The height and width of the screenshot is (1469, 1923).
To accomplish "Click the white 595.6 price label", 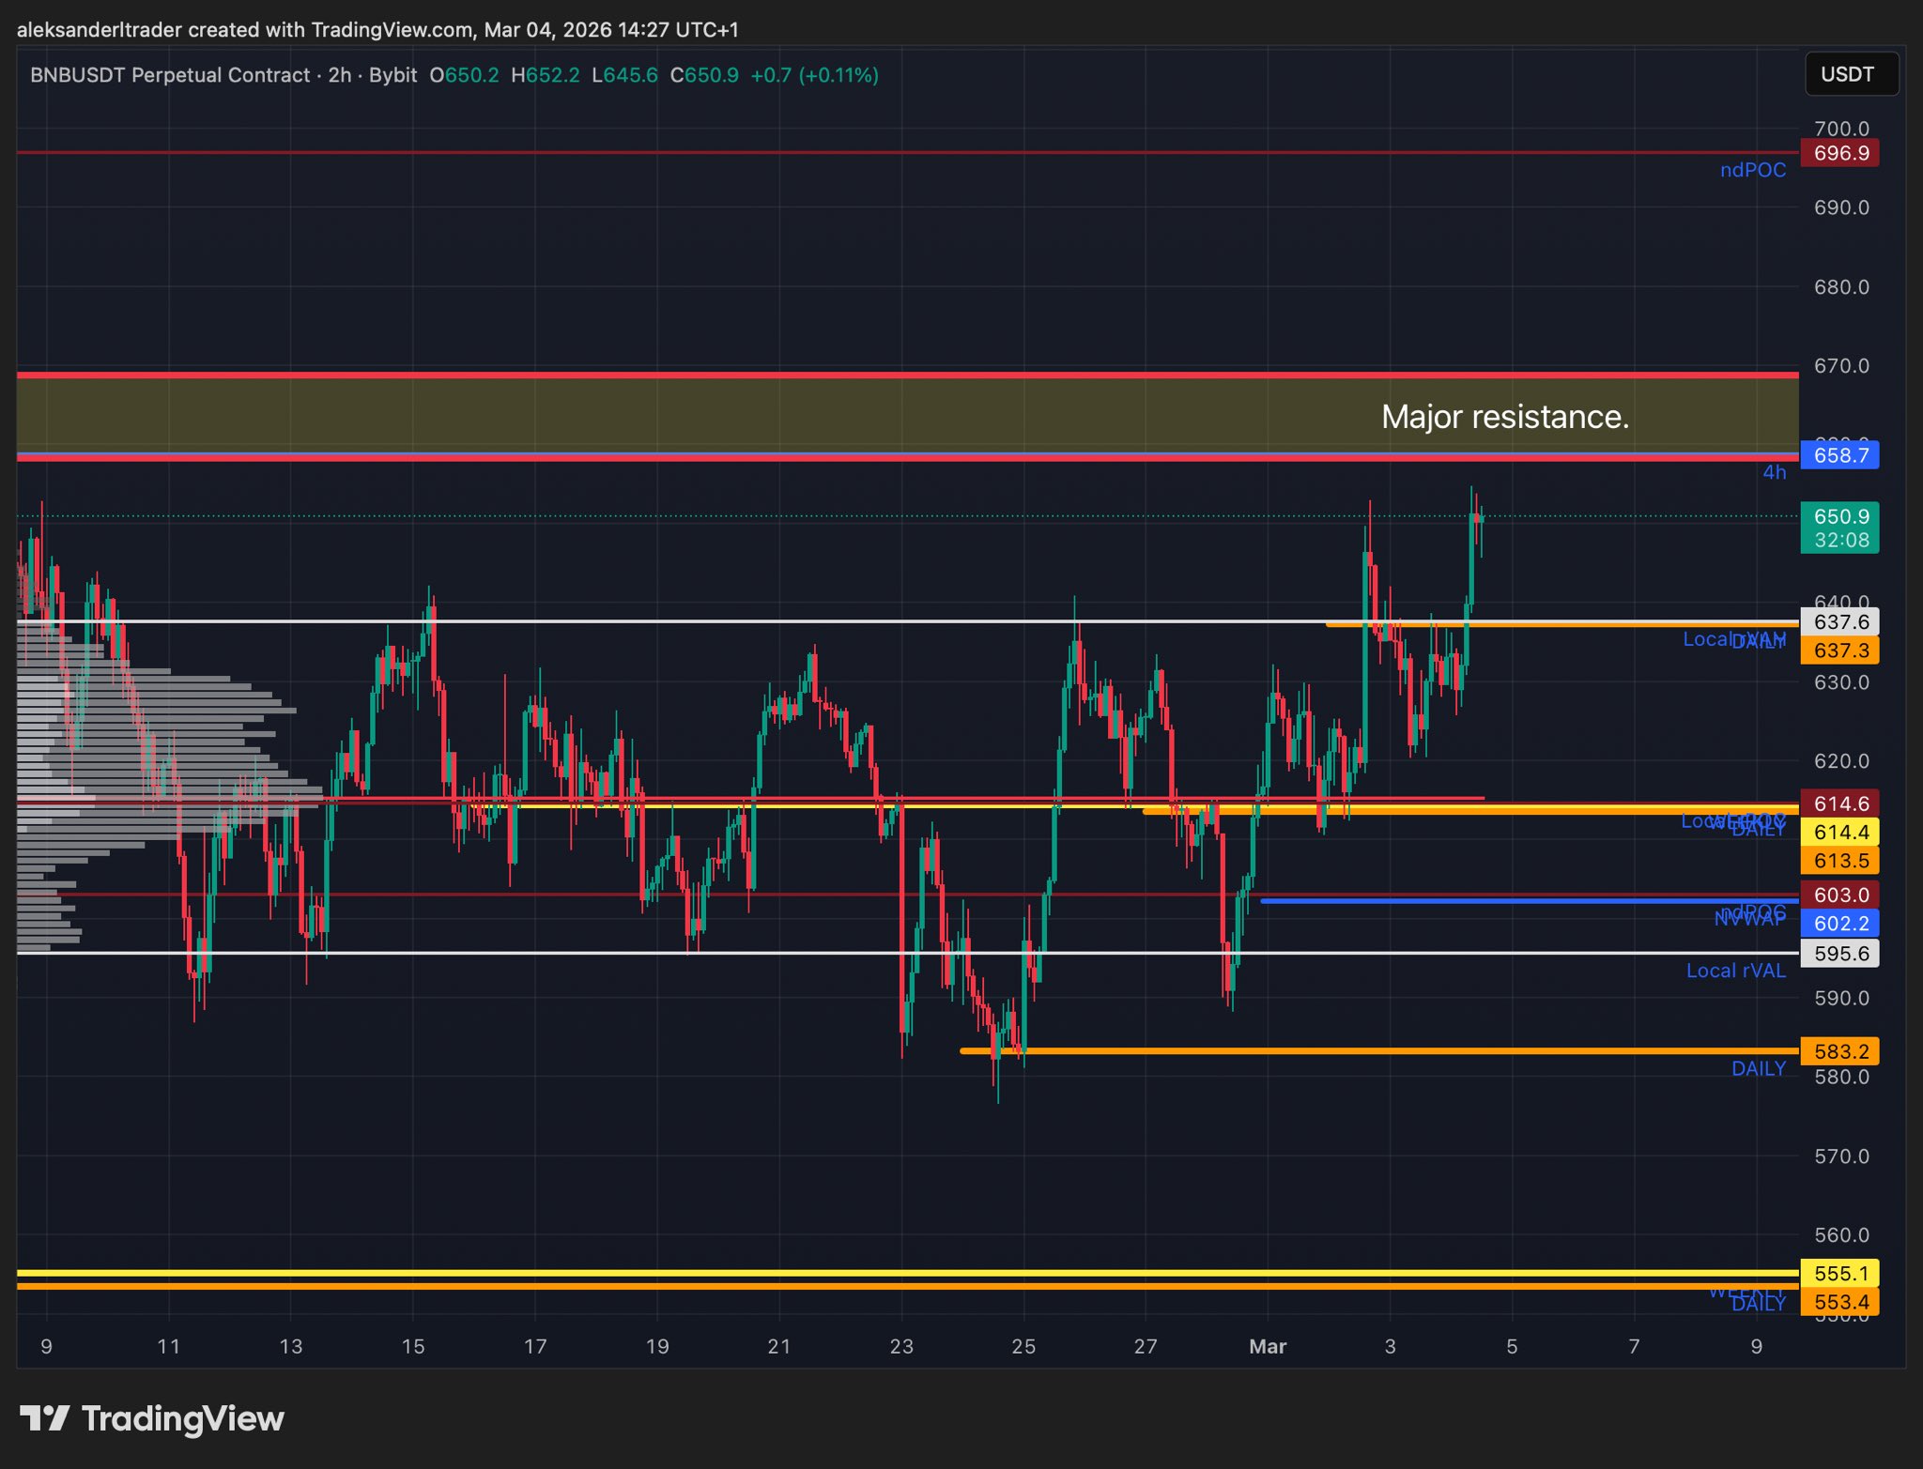I will 1839,954.
